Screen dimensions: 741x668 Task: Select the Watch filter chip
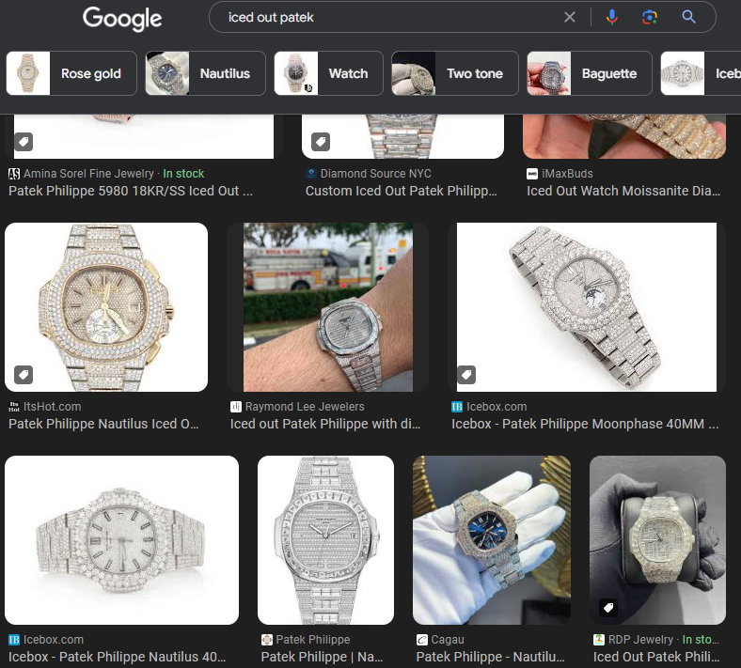(328, 73)
